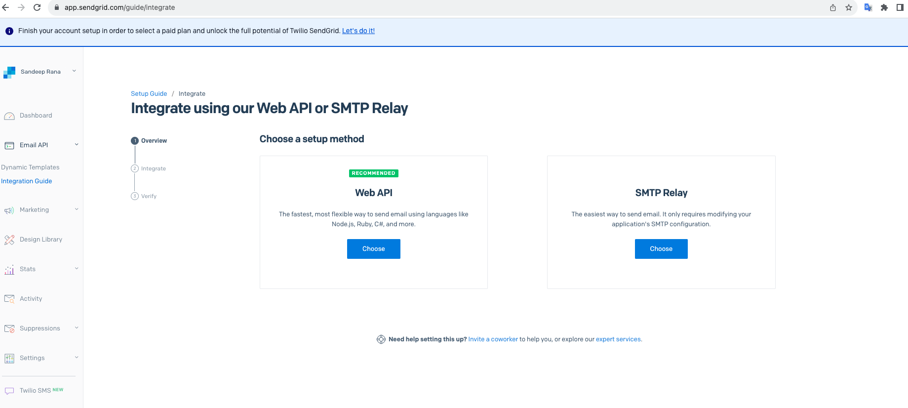Click the Marketing megaphone icon
Screen dimensions: 908x408
(9, 210)
